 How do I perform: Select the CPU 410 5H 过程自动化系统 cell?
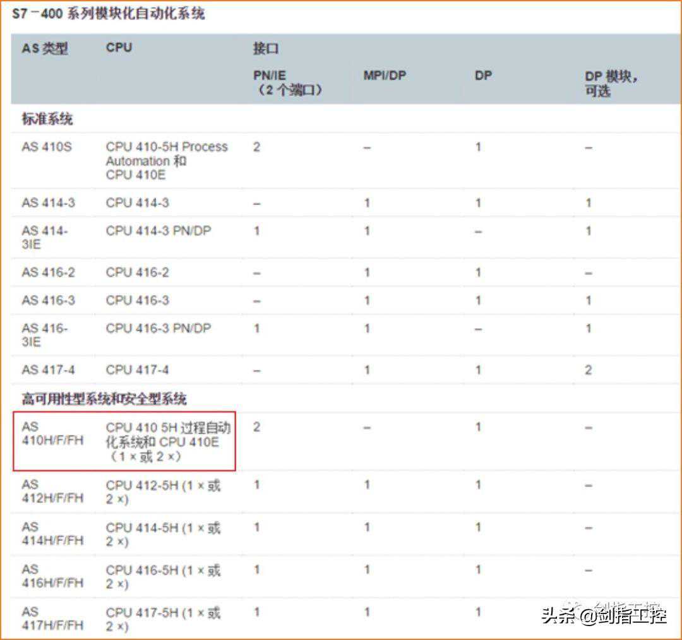(168, 441)
